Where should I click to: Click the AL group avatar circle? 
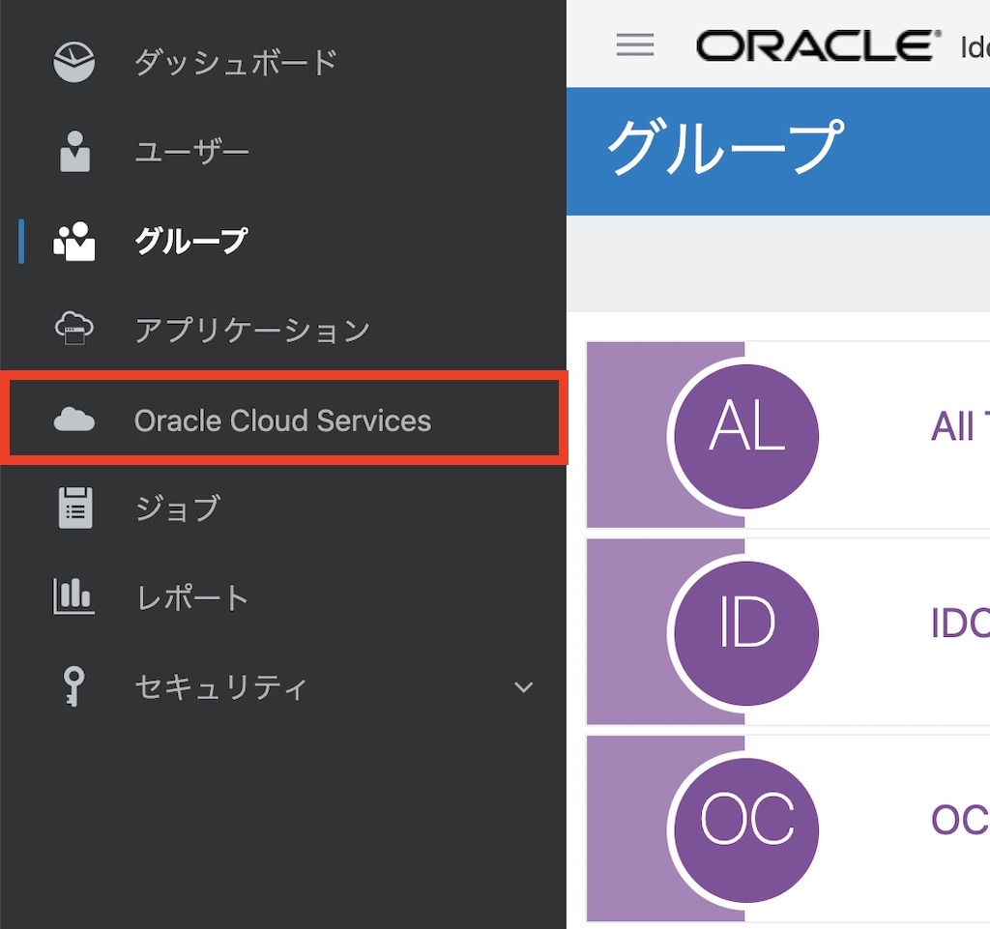(744, 435)
